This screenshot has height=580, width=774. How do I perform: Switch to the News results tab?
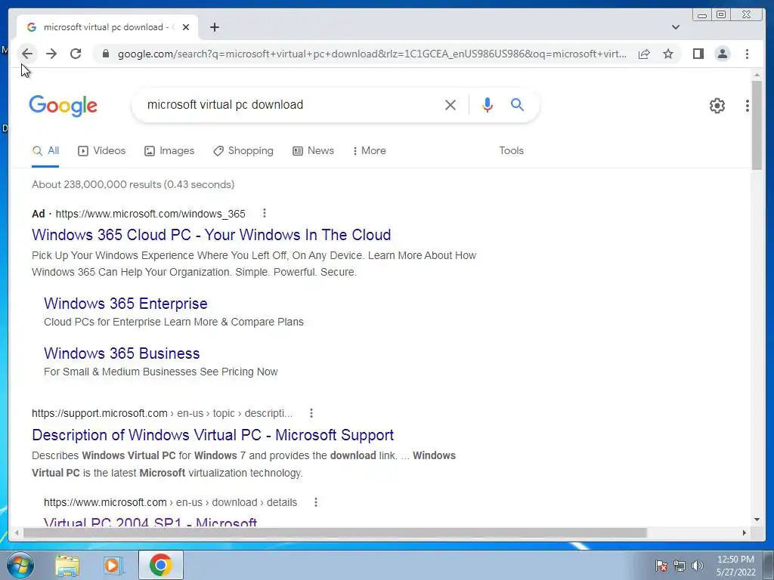point(313,151)
